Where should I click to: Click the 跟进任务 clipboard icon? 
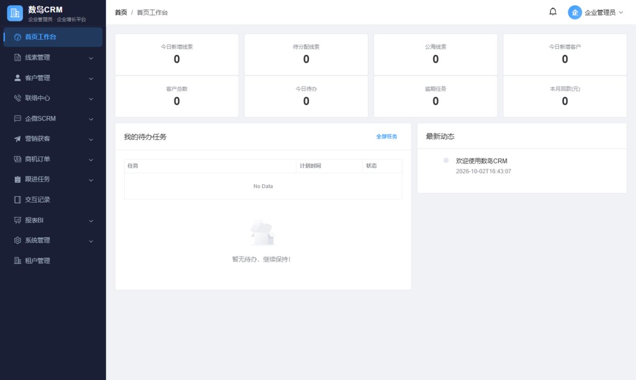click(x=18, y=179)
